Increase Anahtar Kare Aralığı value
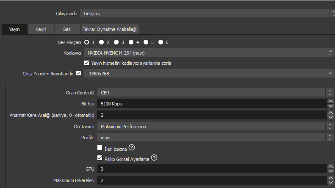 [x=330, y=113]
